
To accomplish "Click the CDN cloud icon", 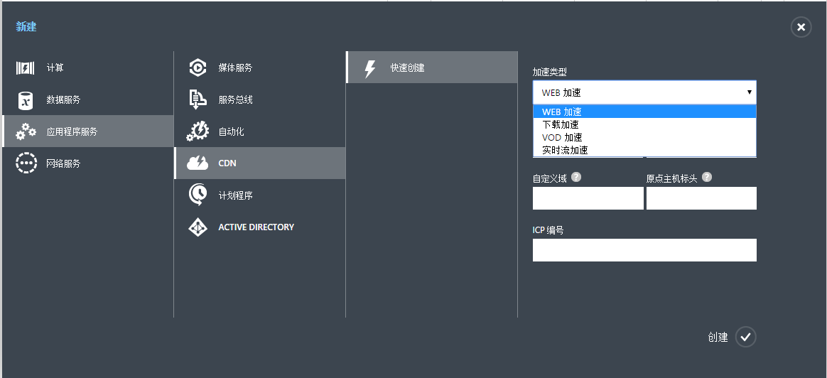I will pyautogui.click(x=198, y=163).
